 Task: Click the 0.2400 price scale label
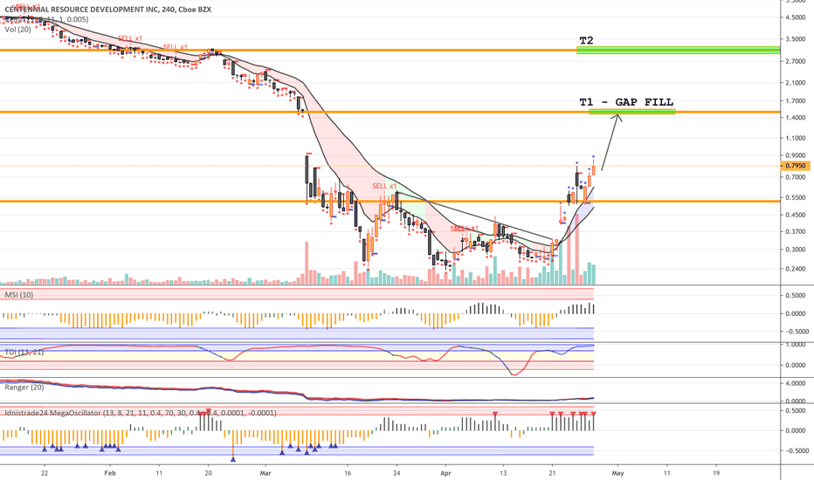pyautogui.click(x=796, y=269)
